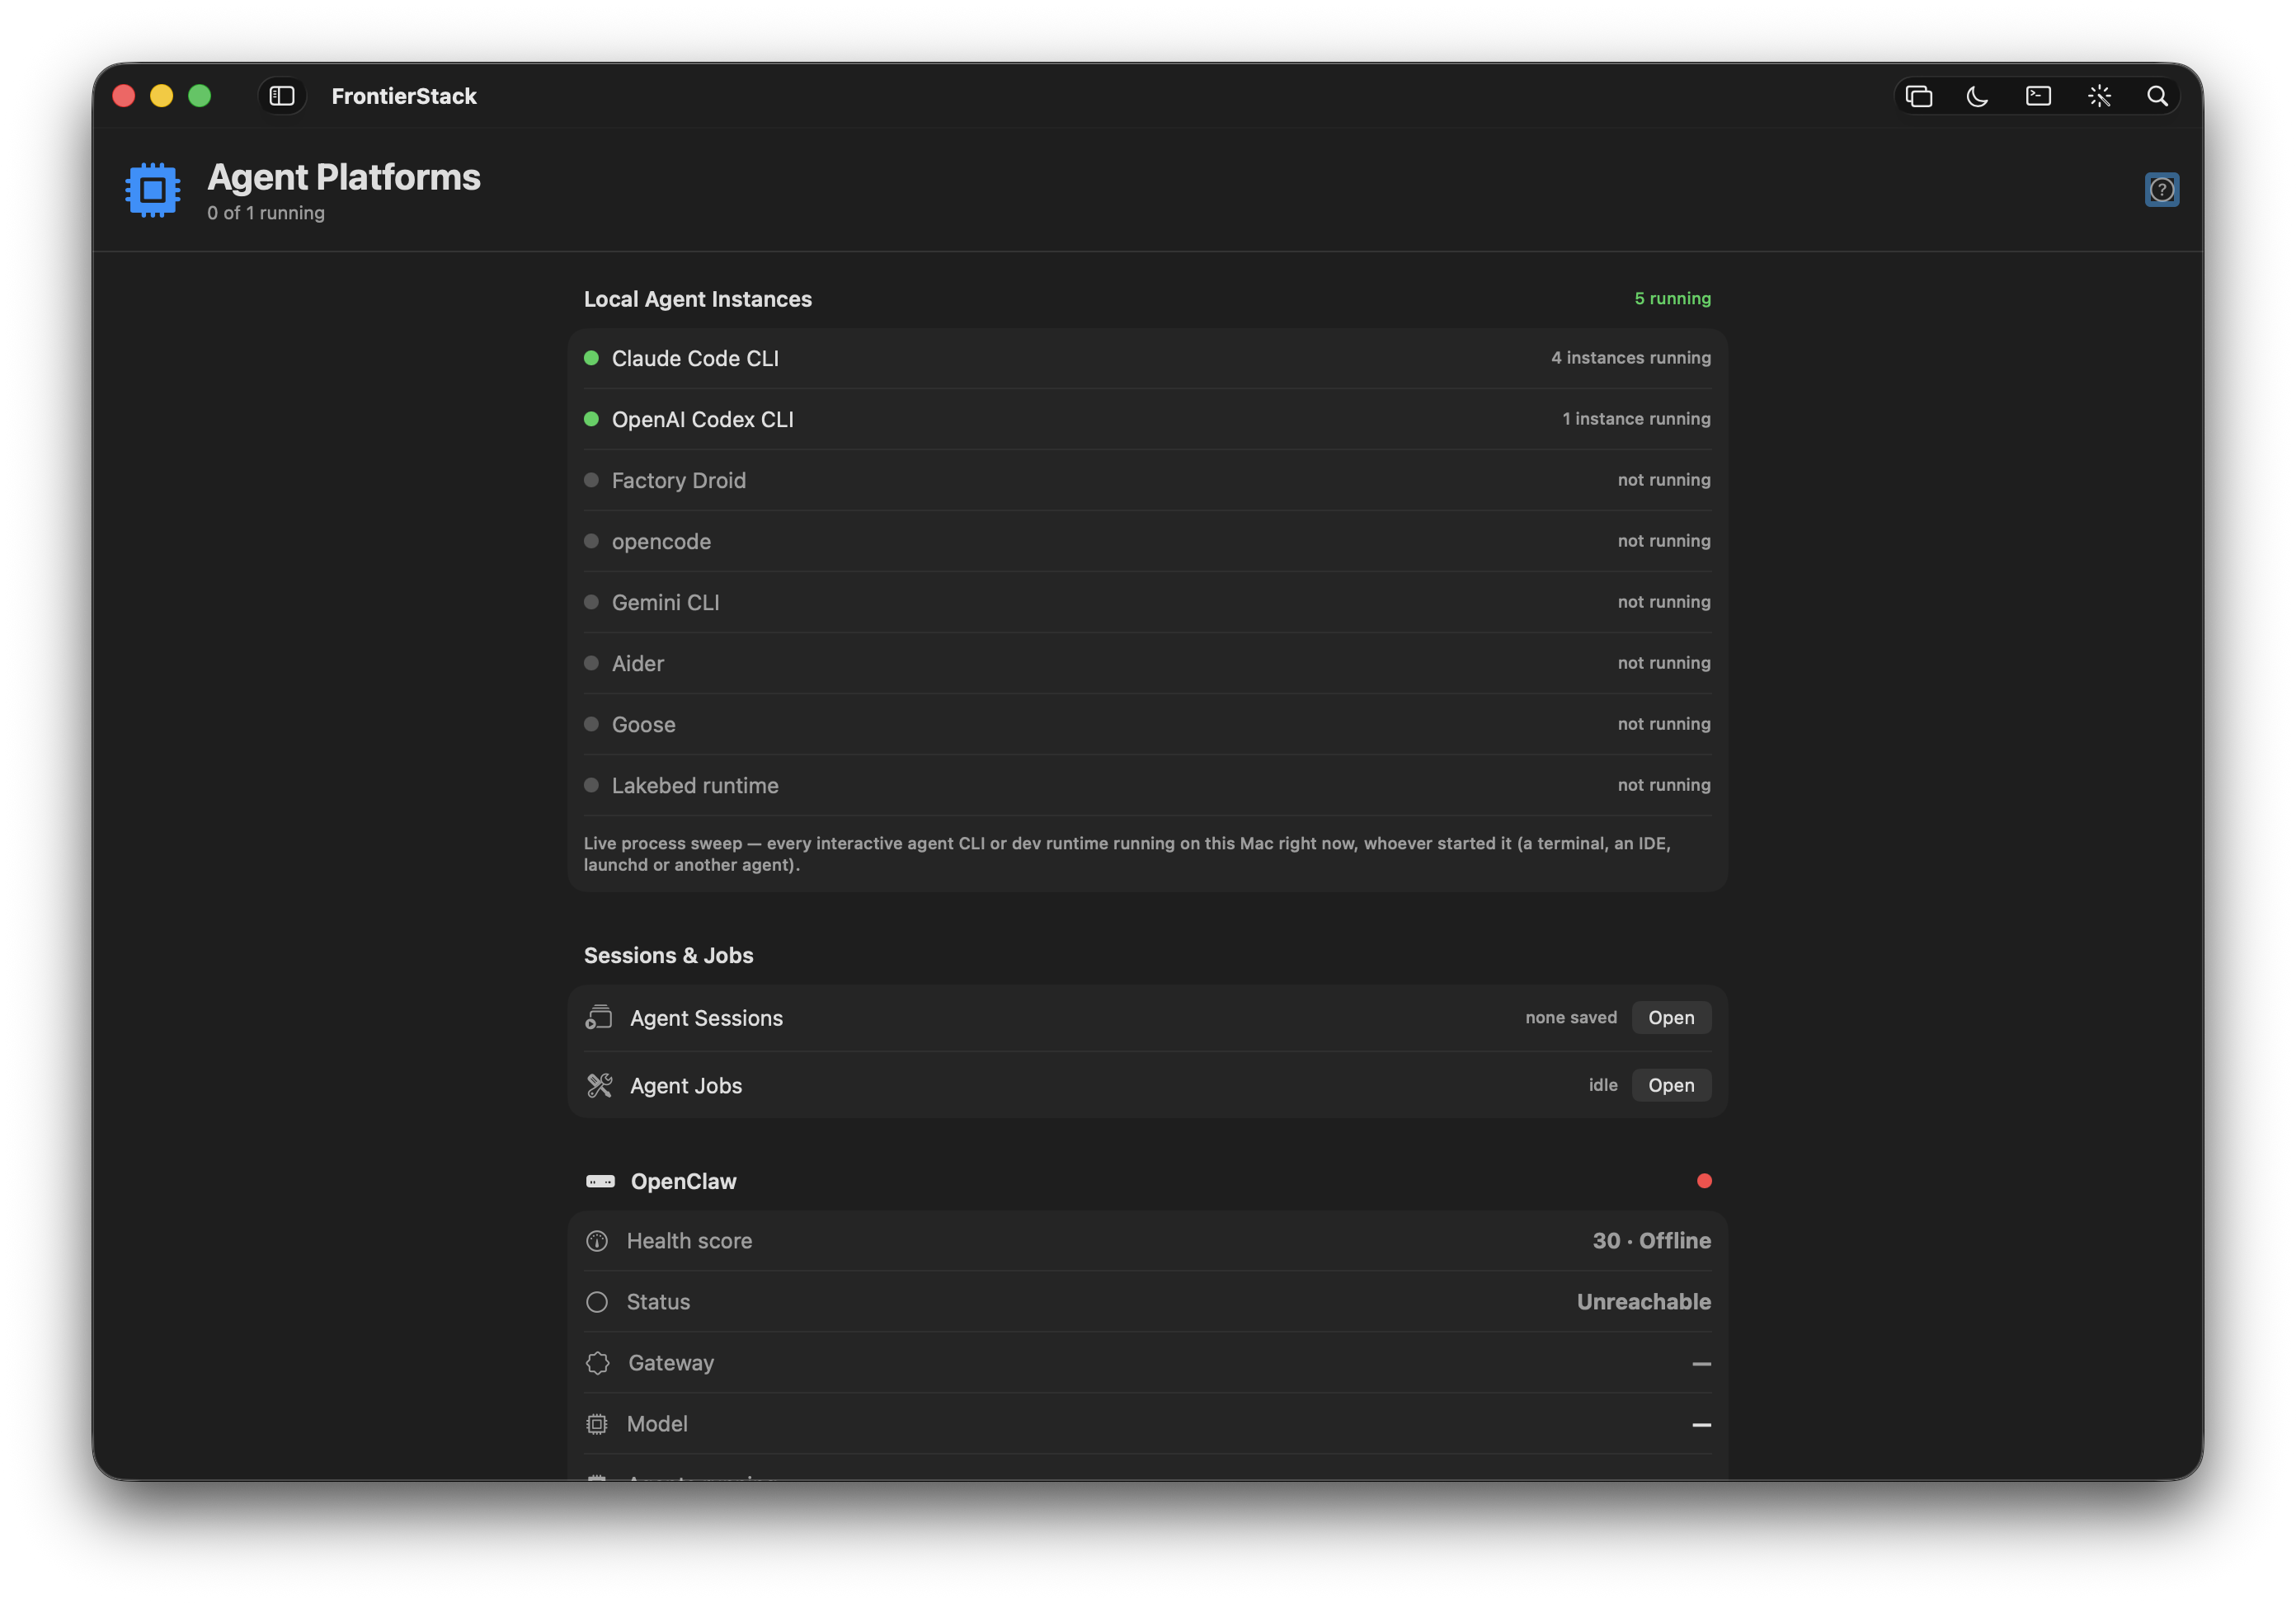This screenshot has width=2296, height=1603.
Task: Click the Gateway label
Action: [x=671, y=1362]
